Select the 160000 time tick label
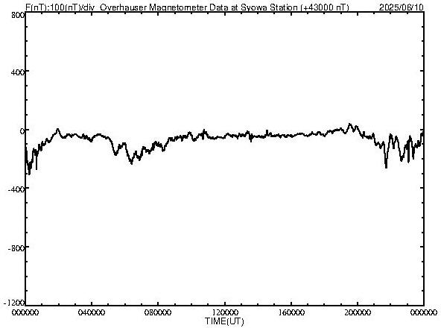 [291, 312]
